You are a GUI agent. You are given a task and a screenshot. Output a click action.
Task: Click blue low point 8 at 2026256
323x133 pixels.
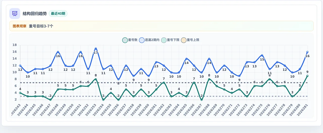pyautogui.click(x=118, y=79)
